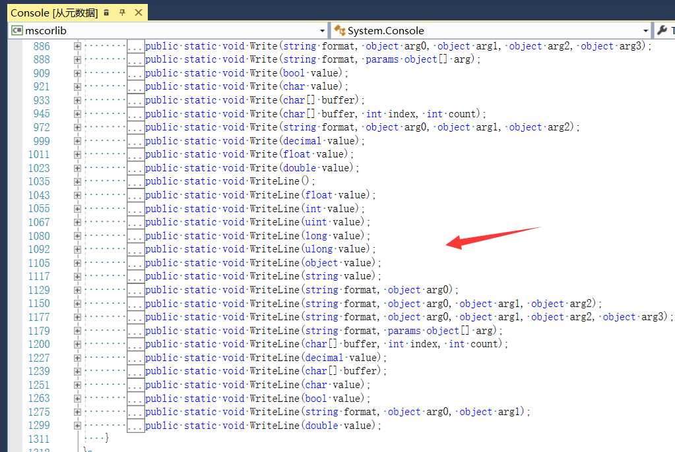This screenshot has width=675, height=452.
Task: Expand collapsed region at line 1035
Action: [77, 181]
